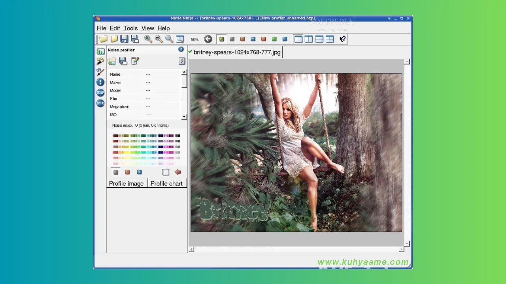Click the ISO row in profile info
506x284 pixels.
coord(144,115)
